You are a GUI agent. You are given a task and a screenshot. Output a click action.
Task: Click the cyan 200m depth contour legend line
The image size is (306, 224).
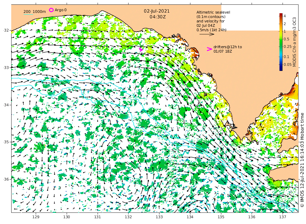(28, 14)
